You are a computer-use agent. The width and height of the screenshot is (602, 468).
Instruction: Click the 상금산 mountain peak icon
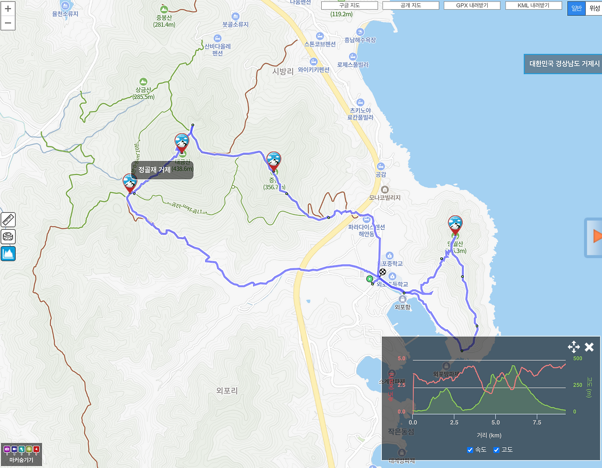[x=143, y=82]
